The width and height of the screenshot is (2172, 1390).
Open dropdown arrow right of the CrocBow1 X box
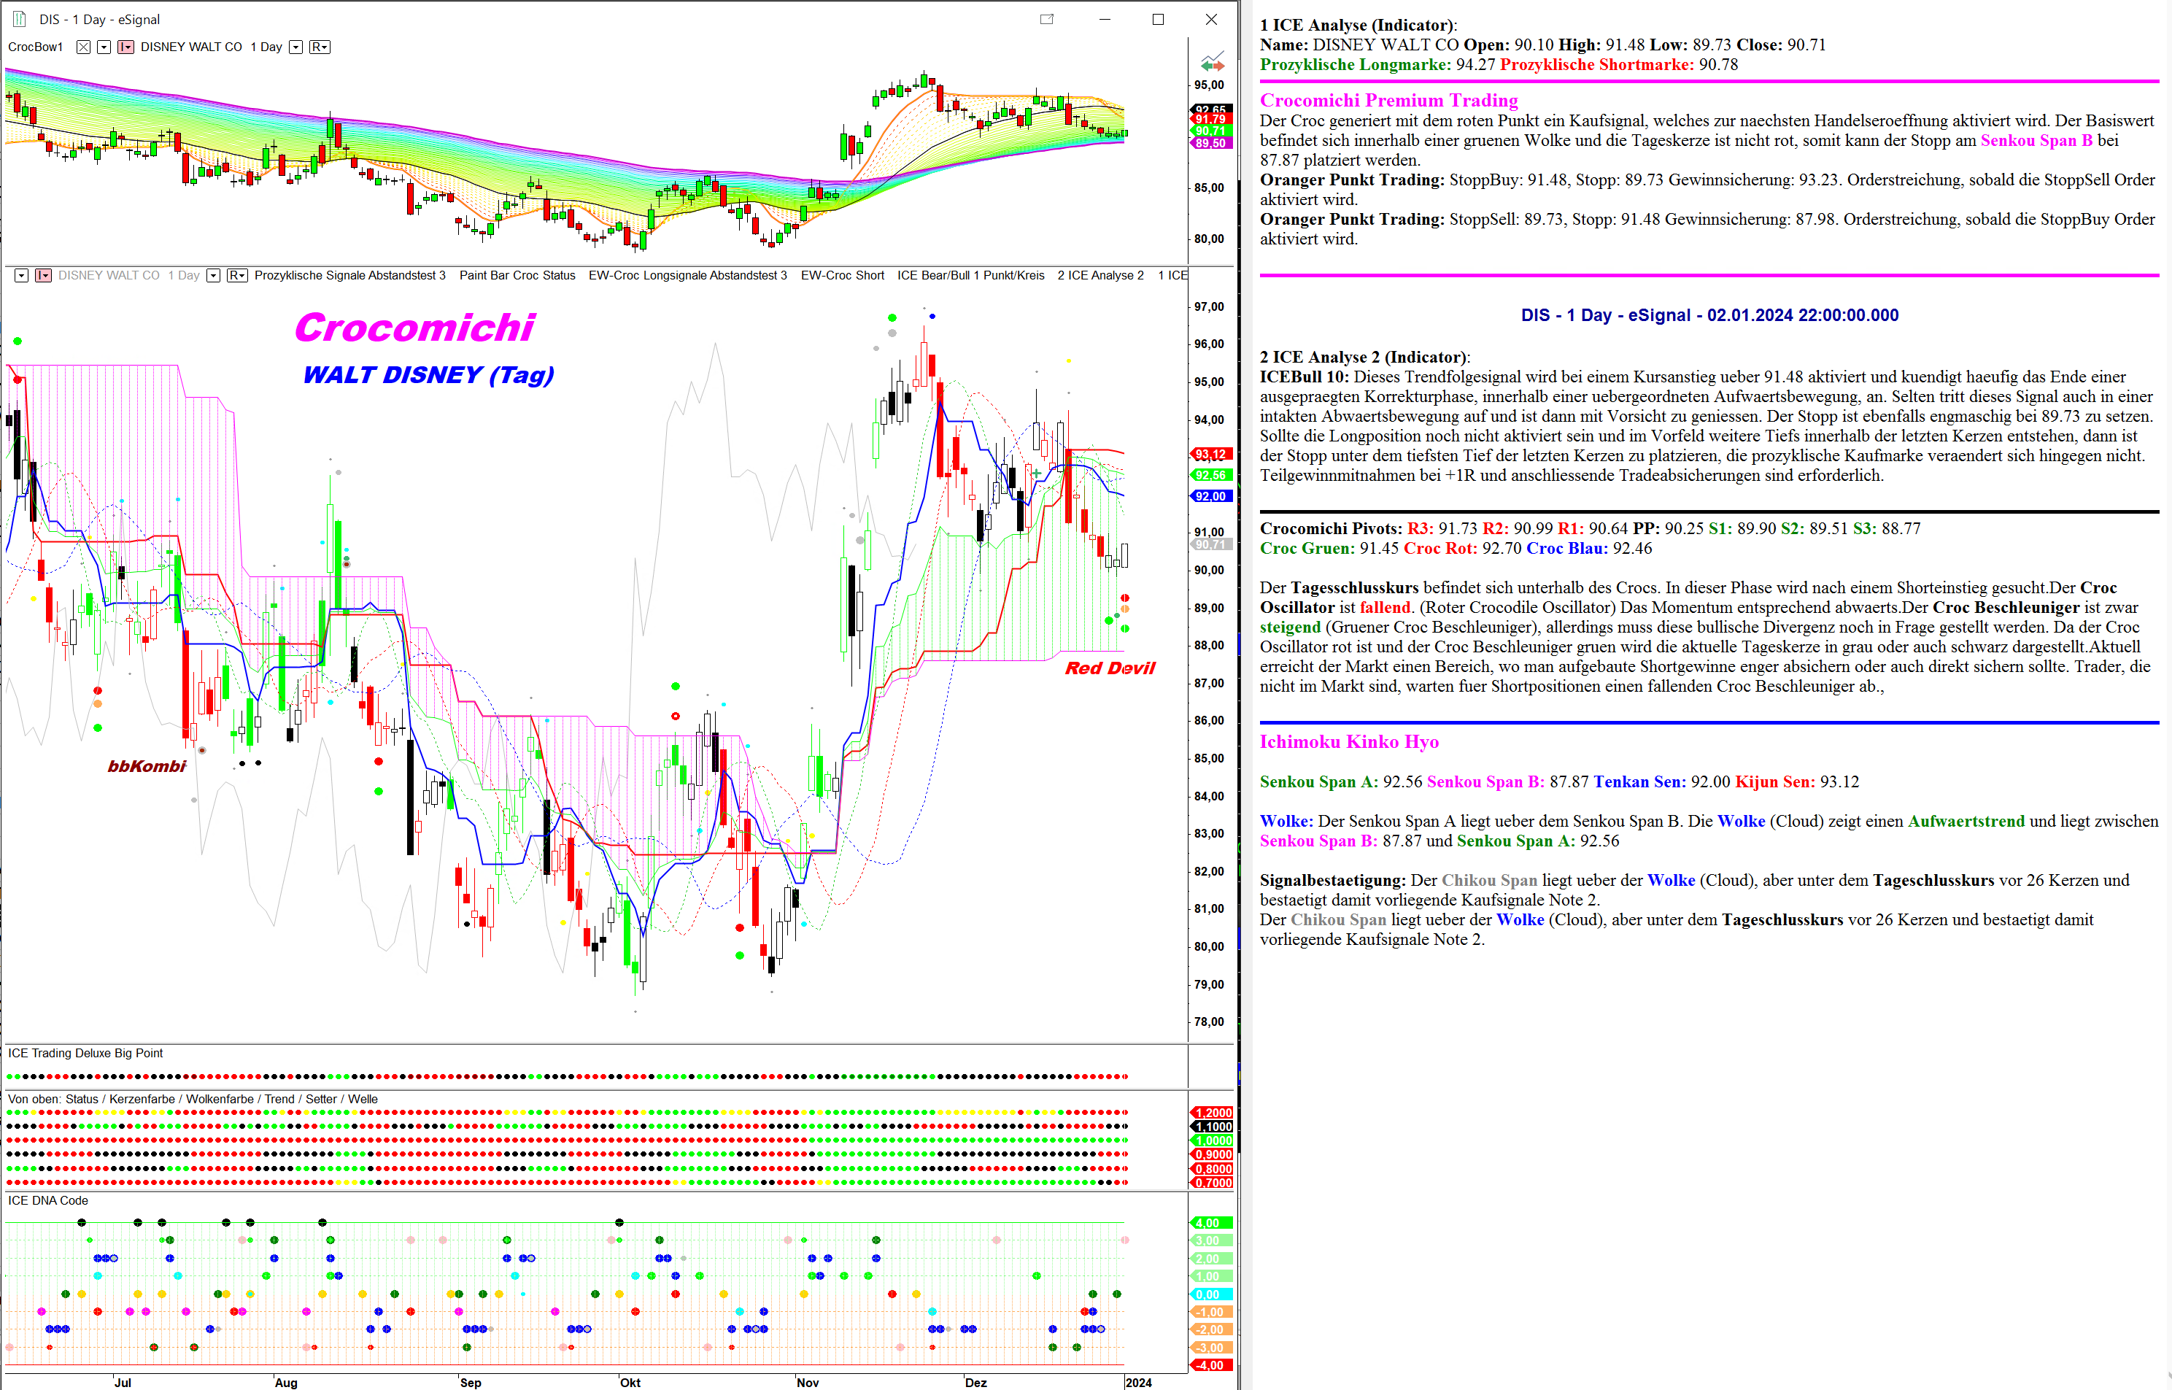click(104, 47)
